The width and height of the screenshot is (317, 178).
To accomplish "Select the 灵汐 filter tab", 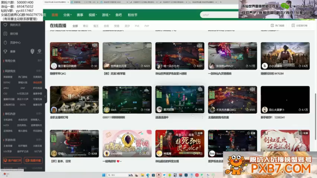I will tap(127, 26).
